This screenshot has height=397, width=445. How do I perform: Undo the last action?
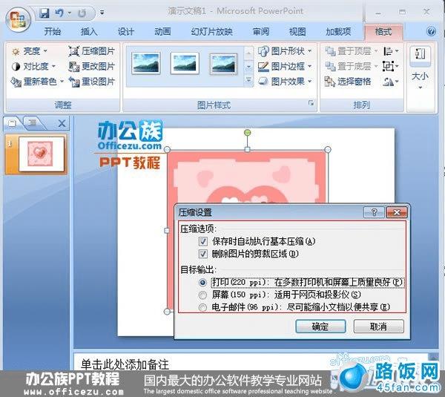[x=59, y=13]
